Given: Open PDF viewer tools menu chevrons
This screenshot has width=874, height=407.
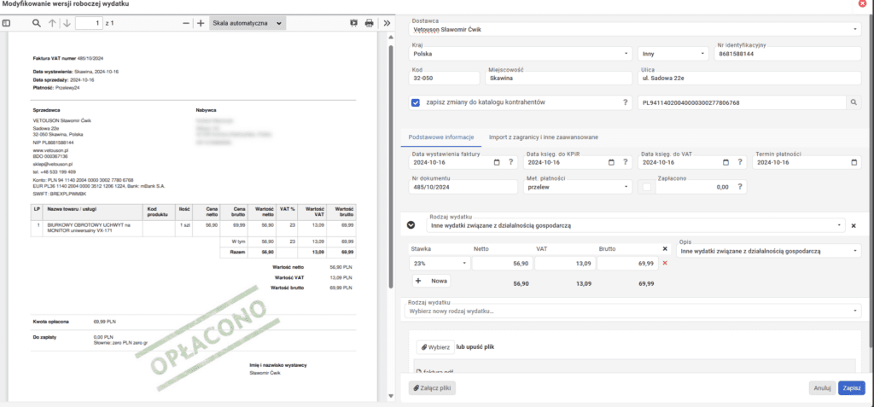Looking at the screenshot, I should click(387, 23).
